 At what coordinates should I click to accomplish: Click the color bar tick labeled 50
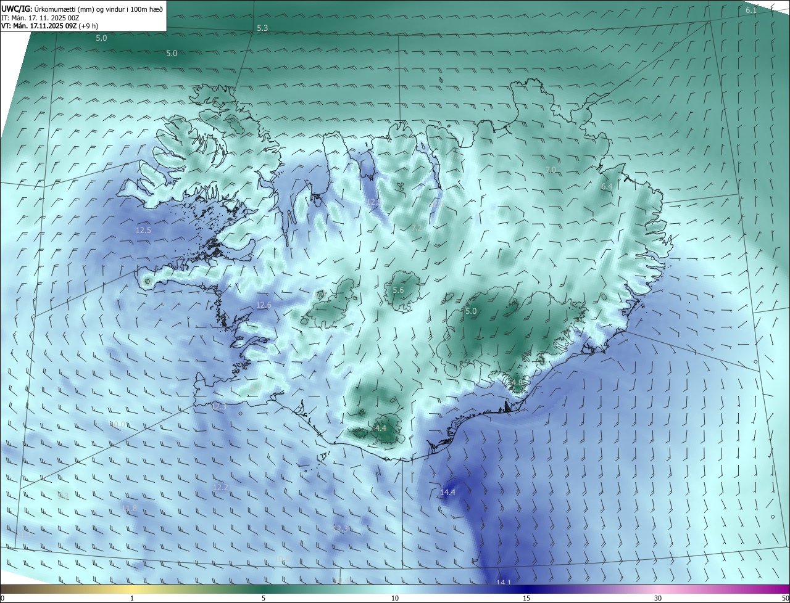coord(785,598)
